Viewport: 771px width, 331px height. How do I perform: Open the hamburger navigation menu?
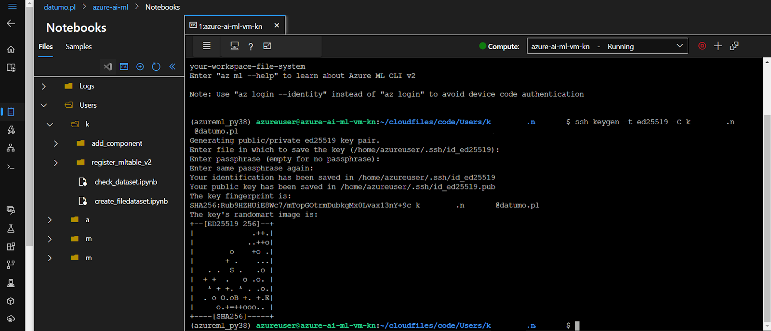12,6
